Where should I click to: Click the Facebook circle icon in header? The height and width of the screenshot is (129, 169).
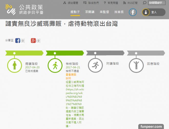pos(133,12)
